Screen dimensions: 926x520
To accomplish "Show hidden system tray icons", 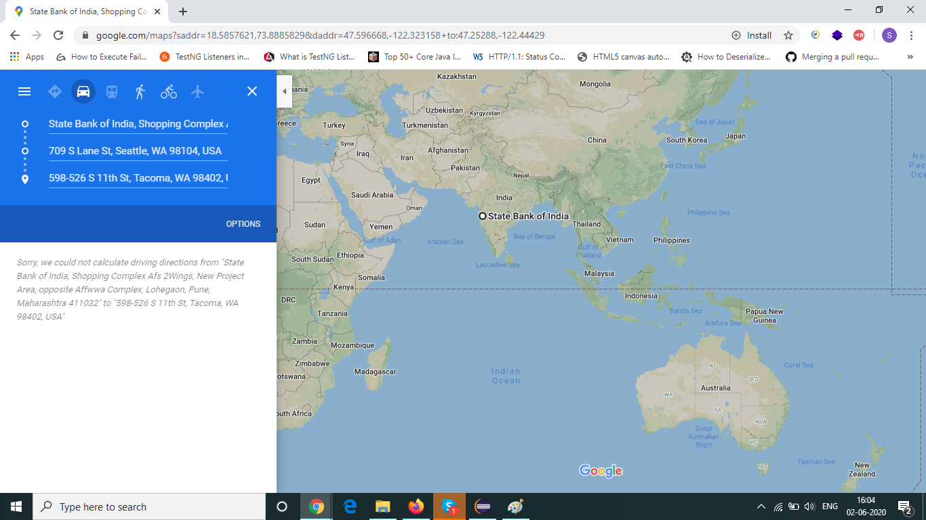I will point(761,506).
